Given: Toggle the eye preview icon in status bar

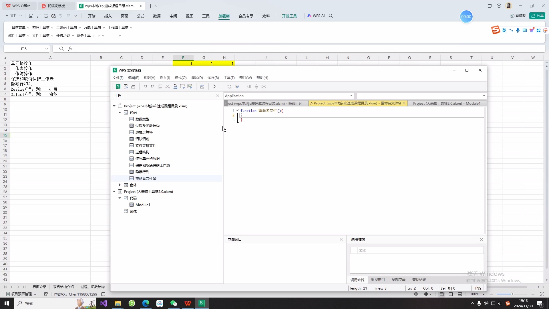Looking at the screenshot, I should [x=416, y=294].
